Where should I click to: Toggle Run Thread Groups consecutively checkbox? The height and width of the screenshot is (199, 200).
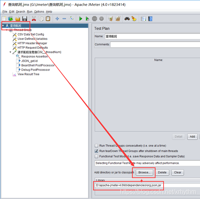point(96,146)
